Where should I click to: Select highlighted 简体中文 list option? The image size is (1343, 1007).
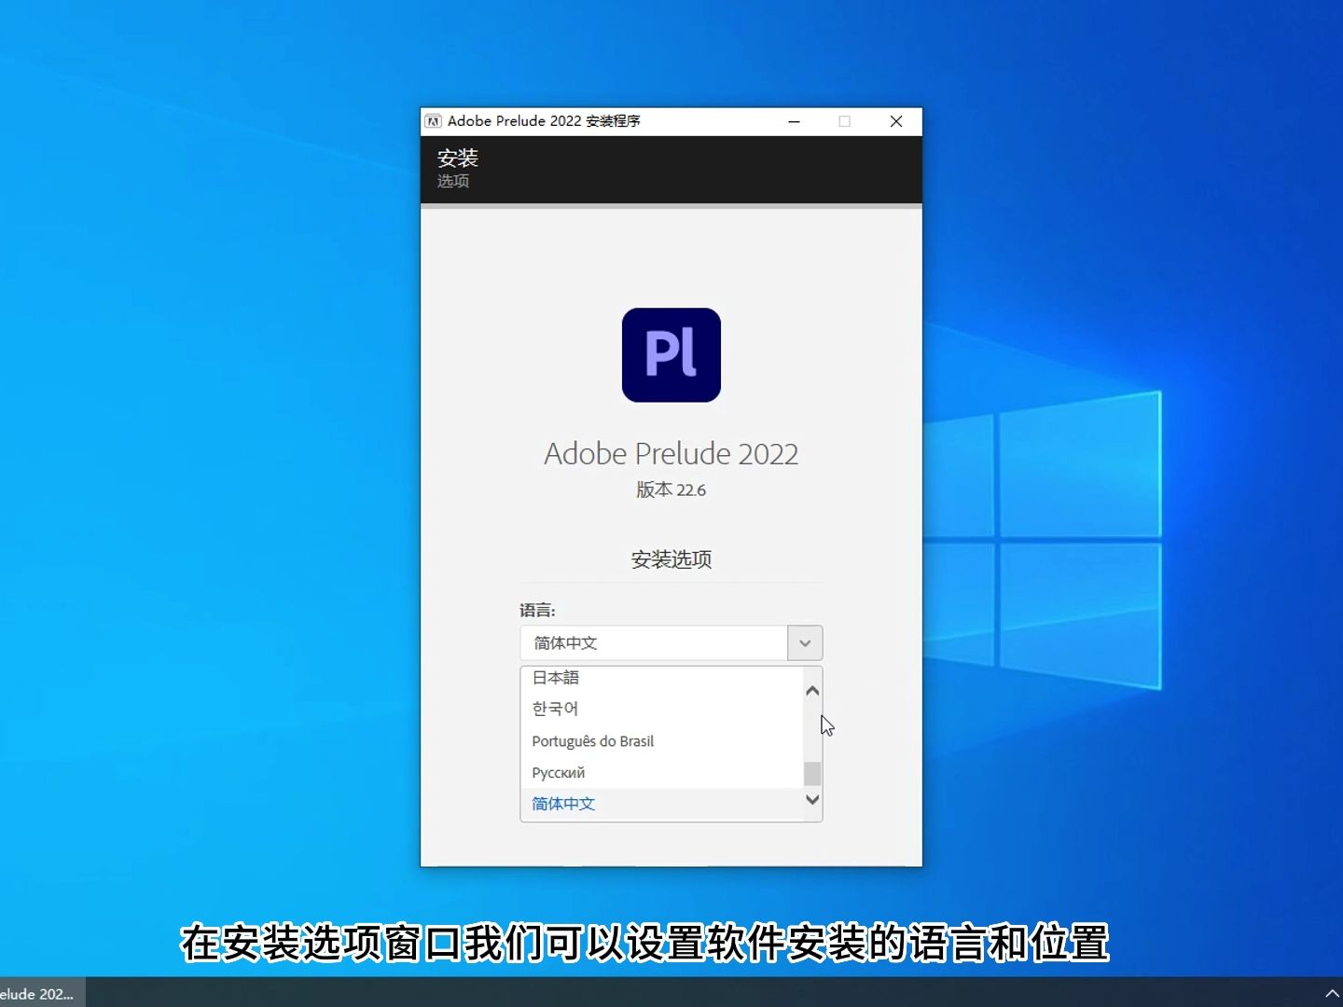tap(662, 804)
